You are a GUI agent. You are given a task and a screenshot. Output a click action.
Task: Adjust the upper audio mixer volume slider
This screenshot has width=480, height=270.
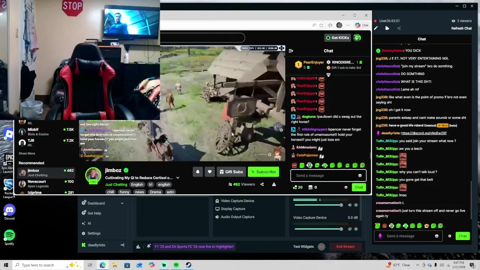[318, 205]
